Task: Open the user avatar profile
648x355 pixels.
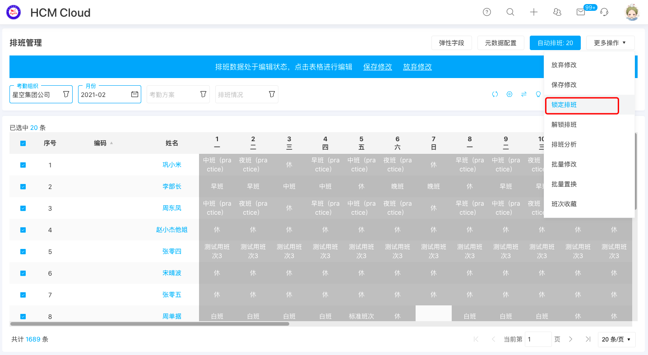Action: [632, 12]
